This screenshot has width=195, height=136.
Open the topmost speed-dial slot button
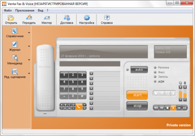(91, 74)
